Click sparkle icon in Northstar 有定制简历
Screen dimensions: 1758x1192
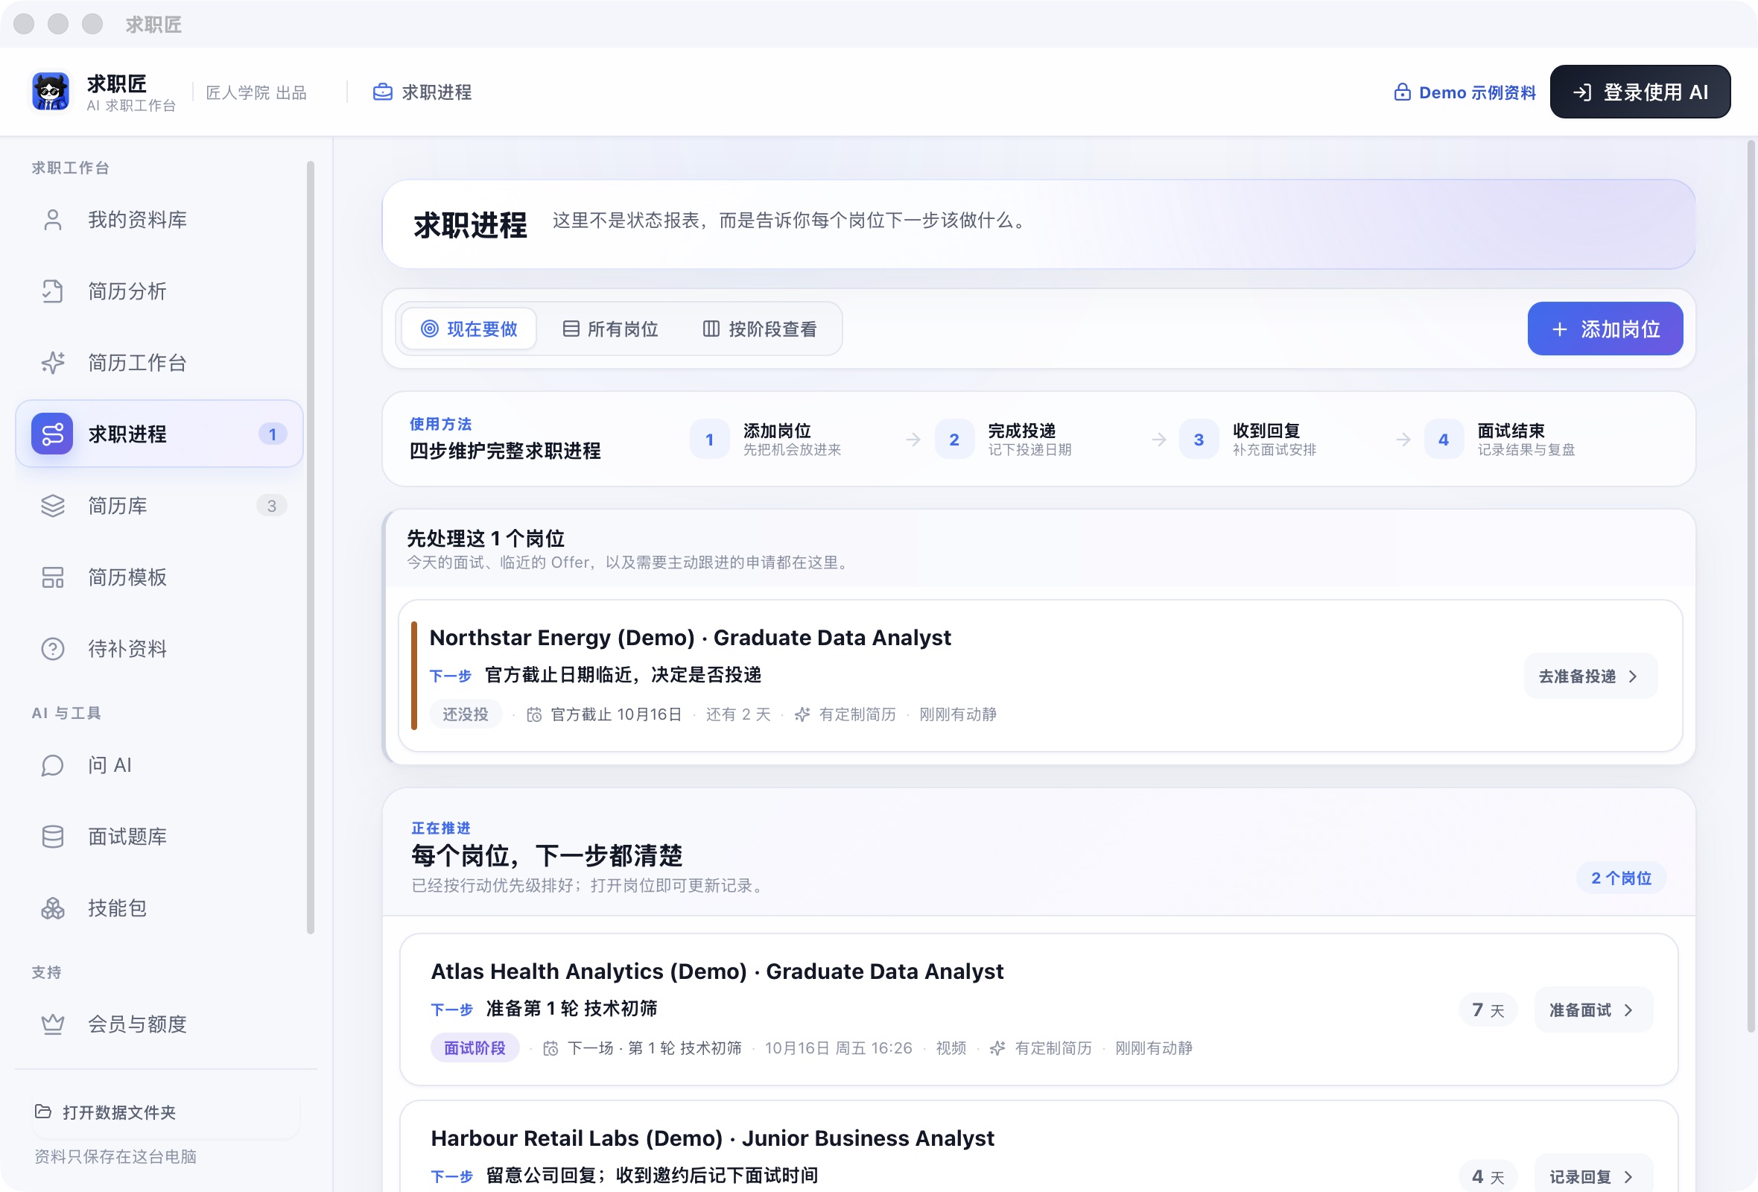coord(802,714)
